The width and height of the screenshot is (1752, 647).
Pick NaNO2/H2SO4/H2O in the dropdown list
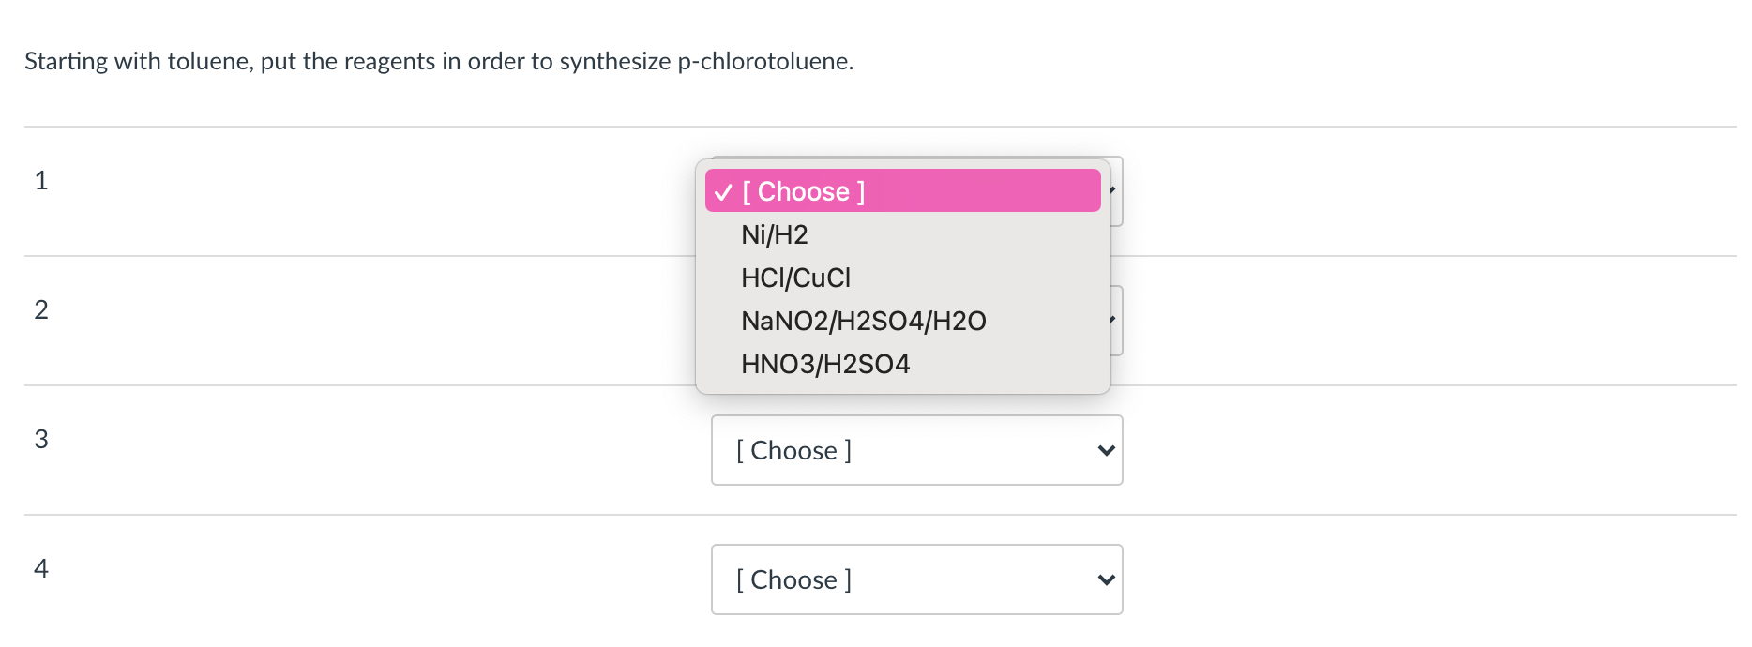tap(863, 321)
